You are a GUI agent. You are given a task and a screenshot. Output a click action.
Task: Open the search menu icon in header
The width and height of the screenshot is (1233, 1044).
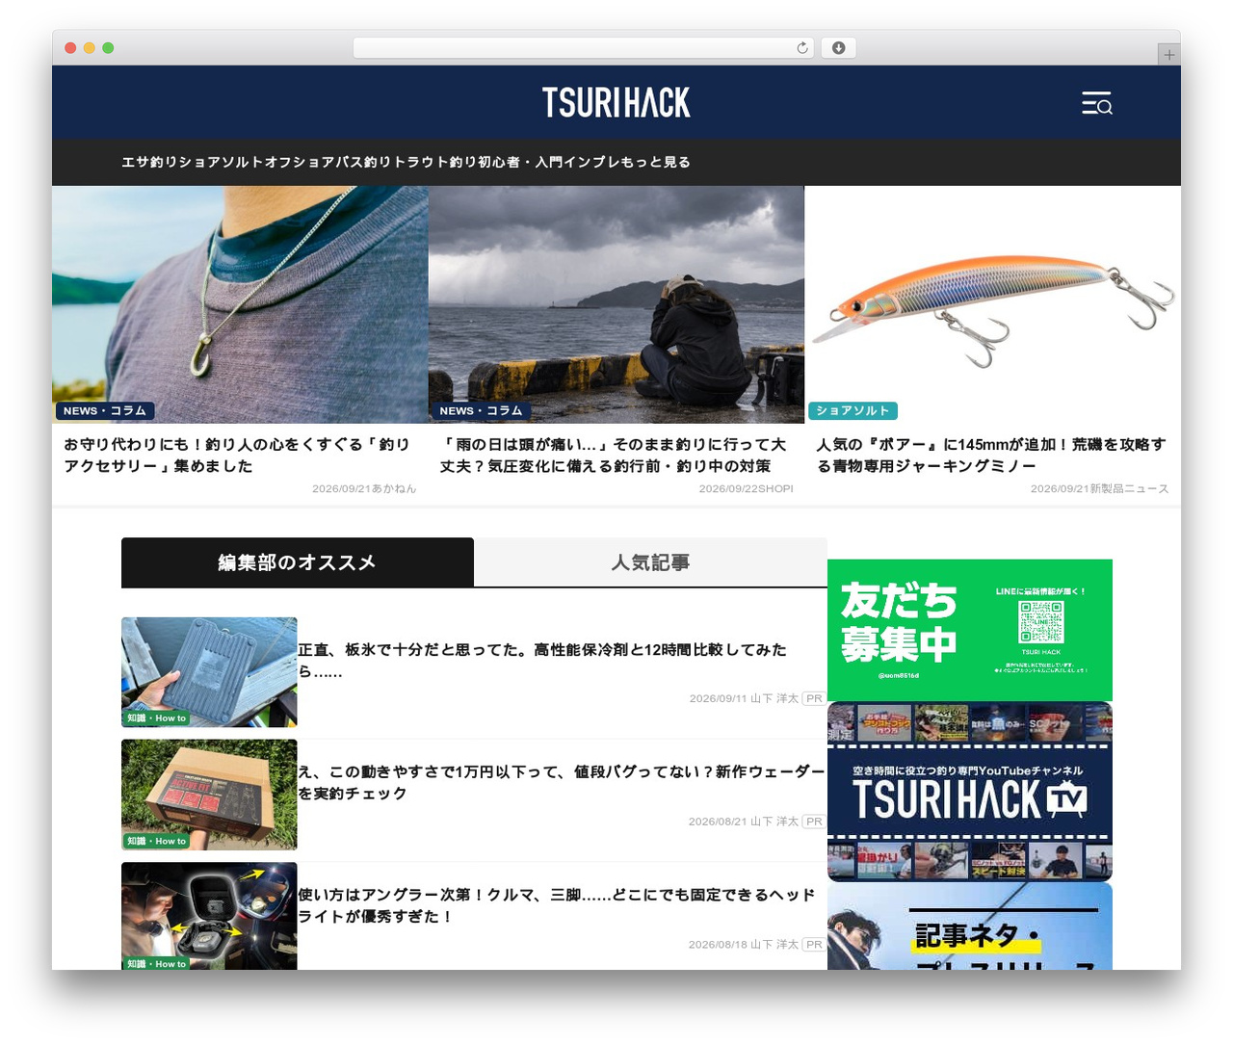point(1096,103)
